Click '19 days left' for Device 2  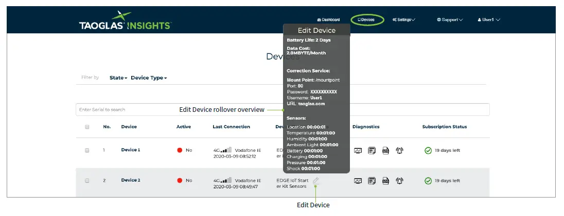[447, 181]
